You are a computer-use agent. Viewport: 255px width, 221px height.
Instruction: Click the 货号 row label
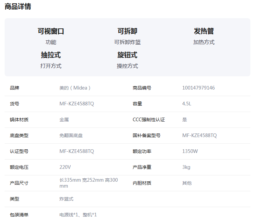click(x=15, y=104)
